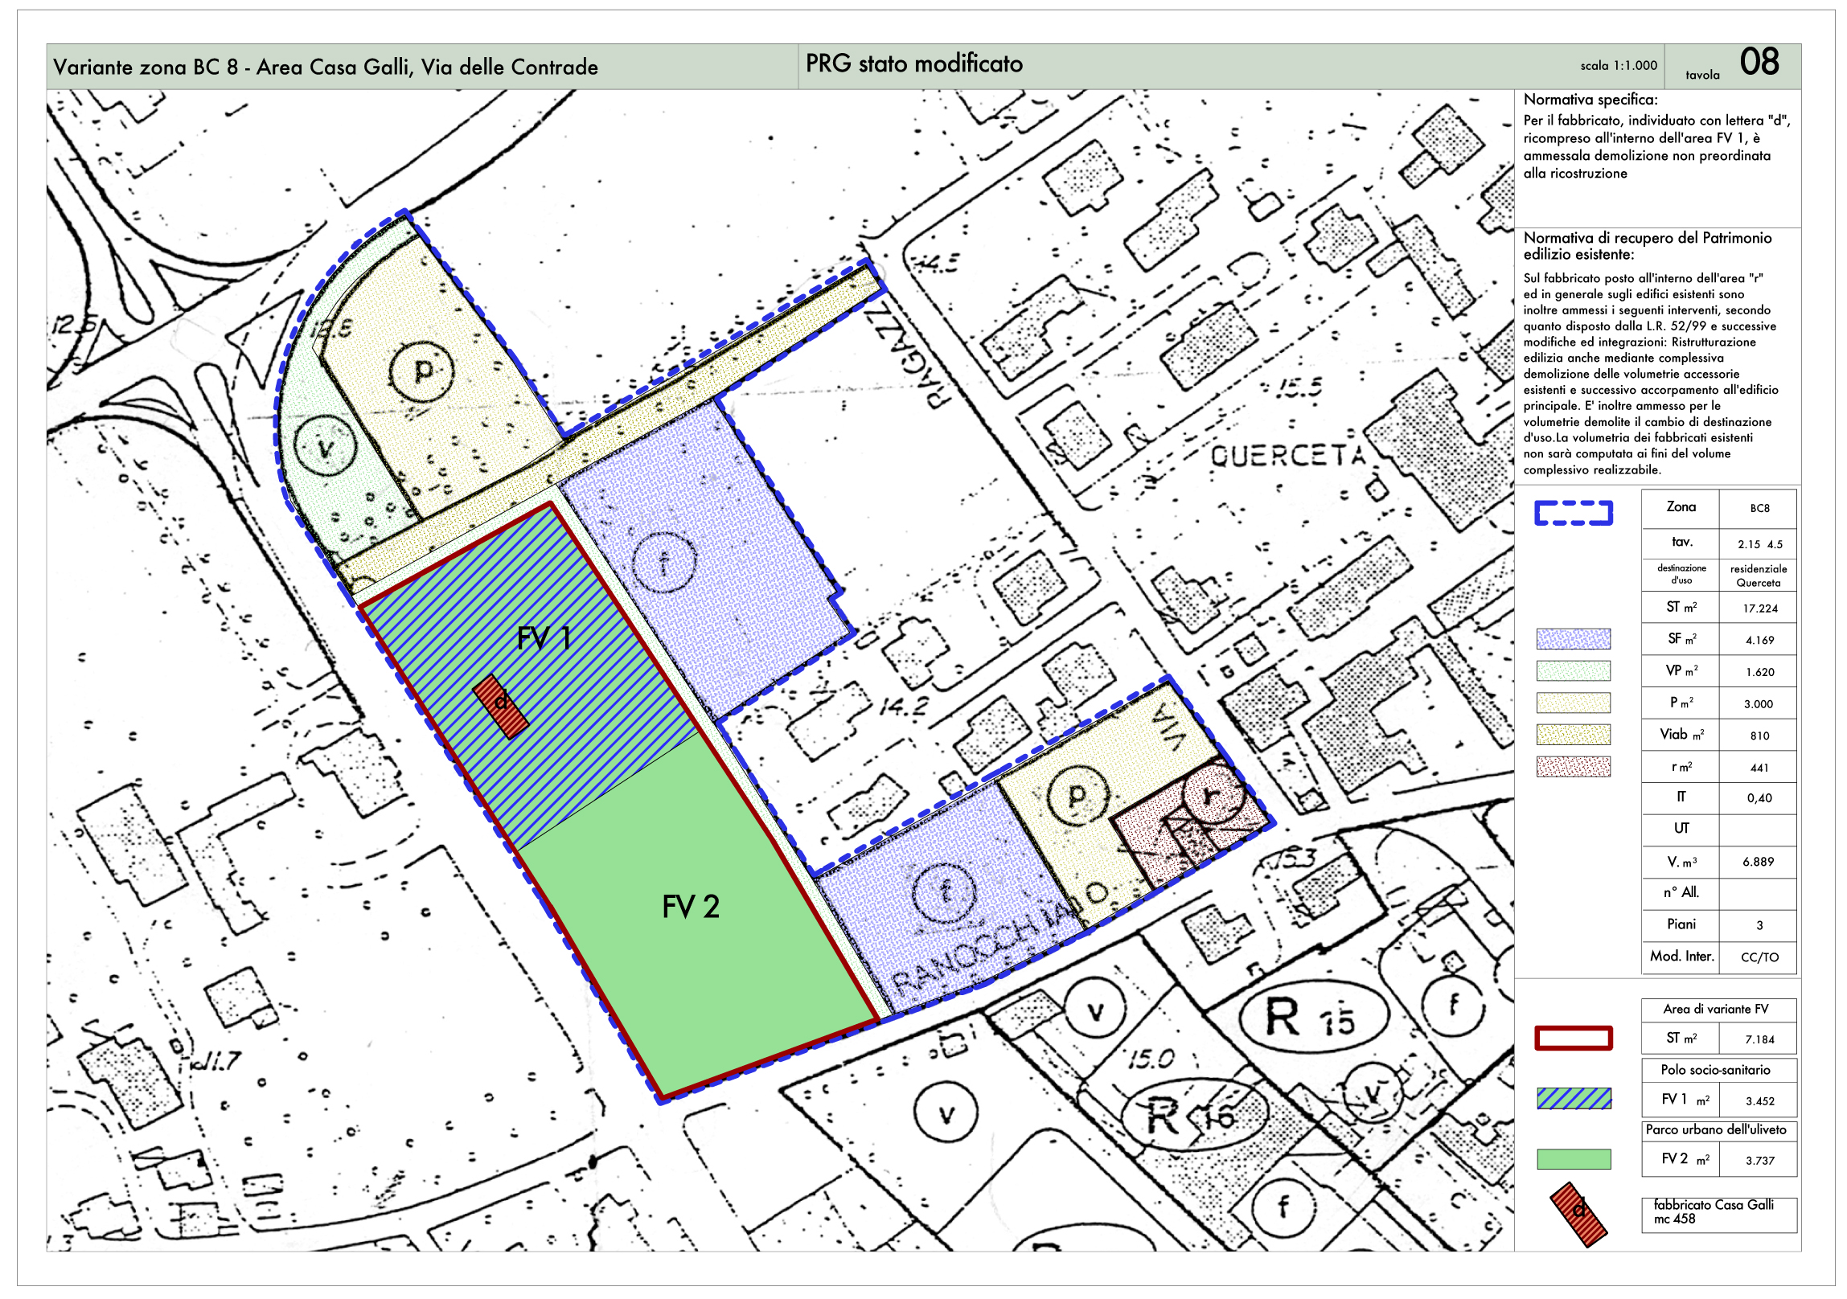
Task: Click the circled 'R 15' zone marker
Action: click(1313, 1018)
